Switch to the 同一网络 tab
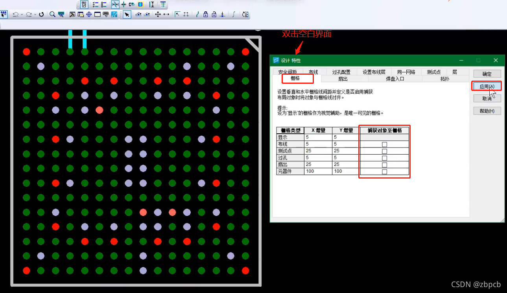 click(406, 72)
